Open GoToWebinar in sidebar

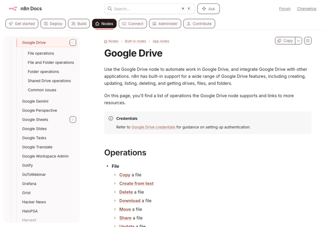[34, 174]
